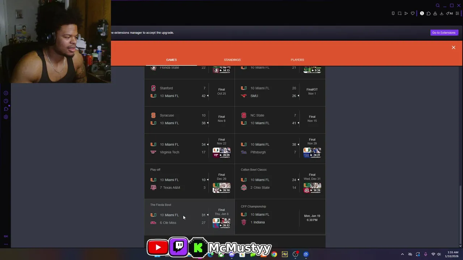Click 'The Fiesta Bowl' label
463x260 pixels.
161,205
